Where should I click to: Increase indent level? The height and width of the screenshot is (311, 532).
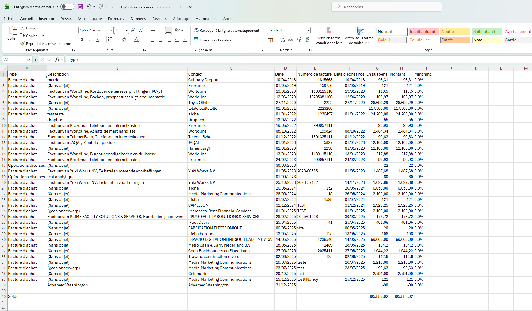185,40
